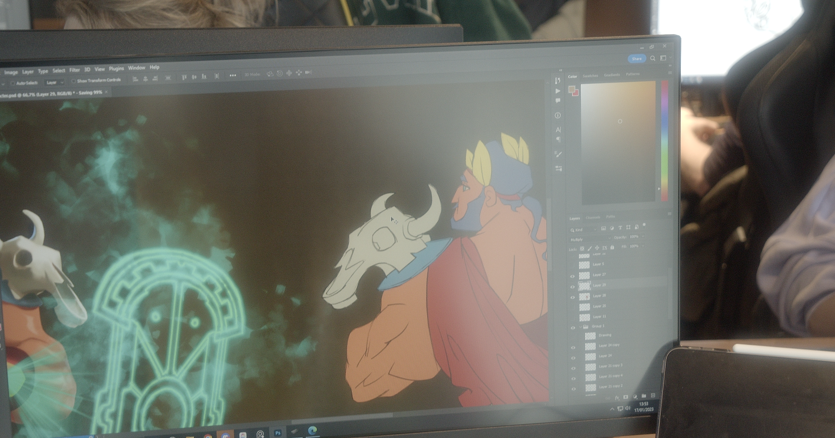Open the three-dot align options menu

click(x=233, y=75)
